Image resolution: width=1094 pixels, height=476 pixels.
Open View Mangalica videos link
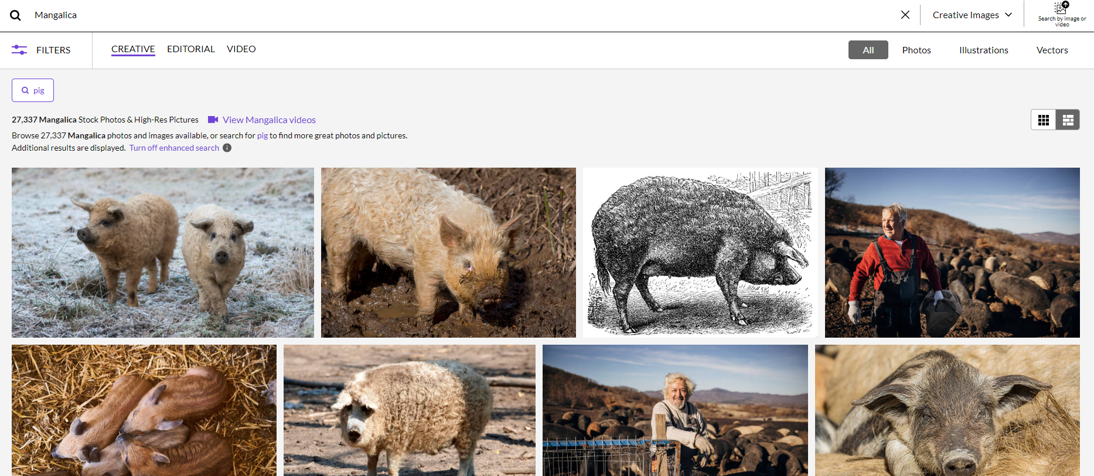click(269, 120)
